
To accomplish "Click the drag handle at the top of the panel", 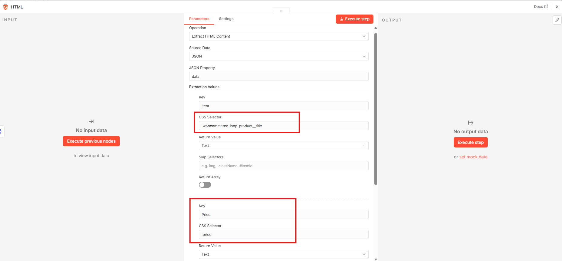I will coord(281,11).
